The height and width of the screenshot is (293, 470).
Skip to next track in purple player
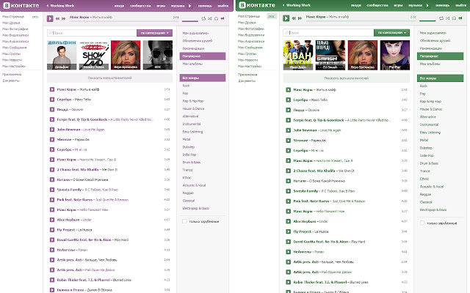coord(64,18)
